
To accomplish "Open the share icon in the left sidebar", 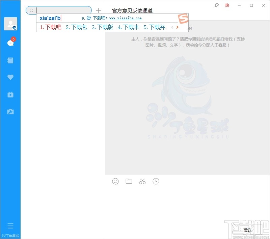I will pos(10,111).
